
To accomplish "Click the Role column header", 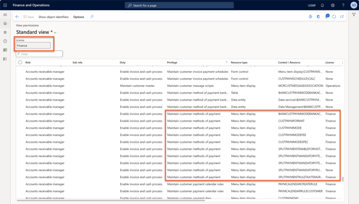I will tap(28, 62).
